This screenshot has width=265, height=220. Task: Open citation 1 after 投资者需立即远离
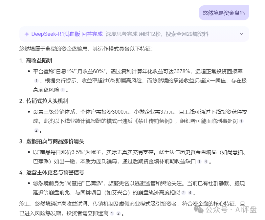[112, 213]
